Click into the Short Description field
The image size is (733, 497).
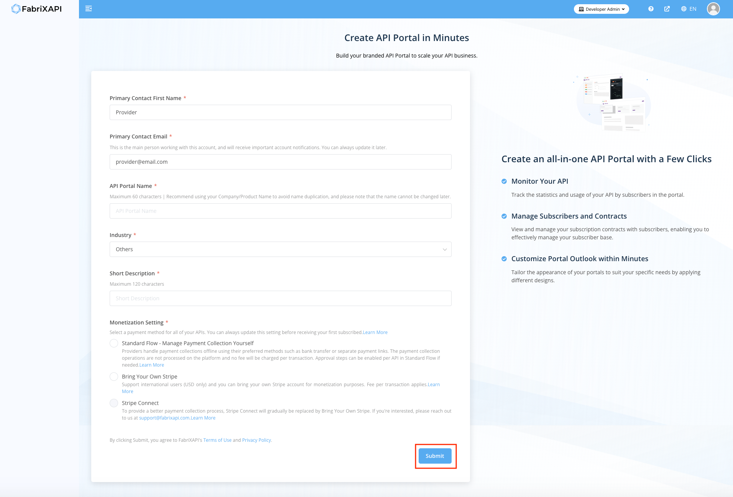pos(280,298)
